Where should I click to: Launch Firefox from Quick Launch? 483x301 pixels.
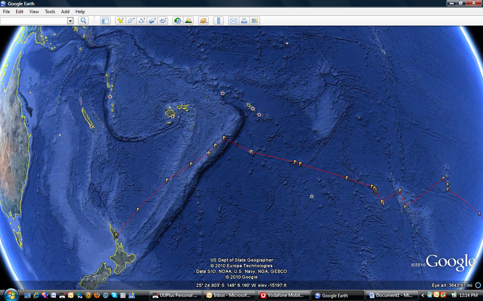click(x=97, y=295)
